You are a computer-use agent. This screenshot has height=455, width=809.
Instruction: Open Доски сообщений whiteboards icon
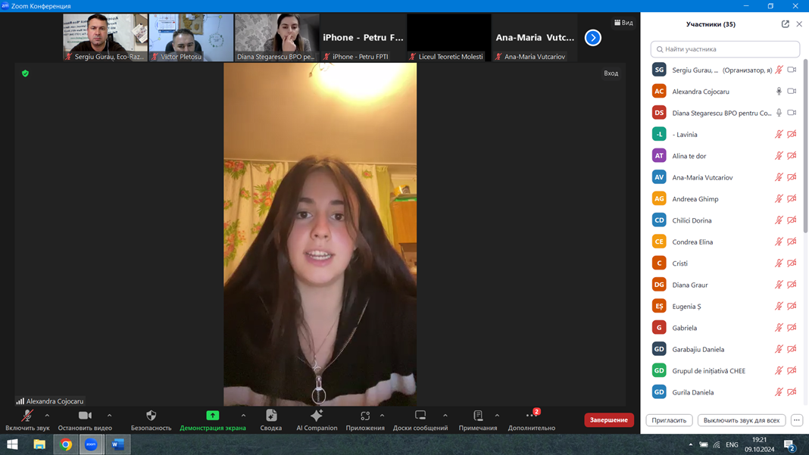pos(420,416)
